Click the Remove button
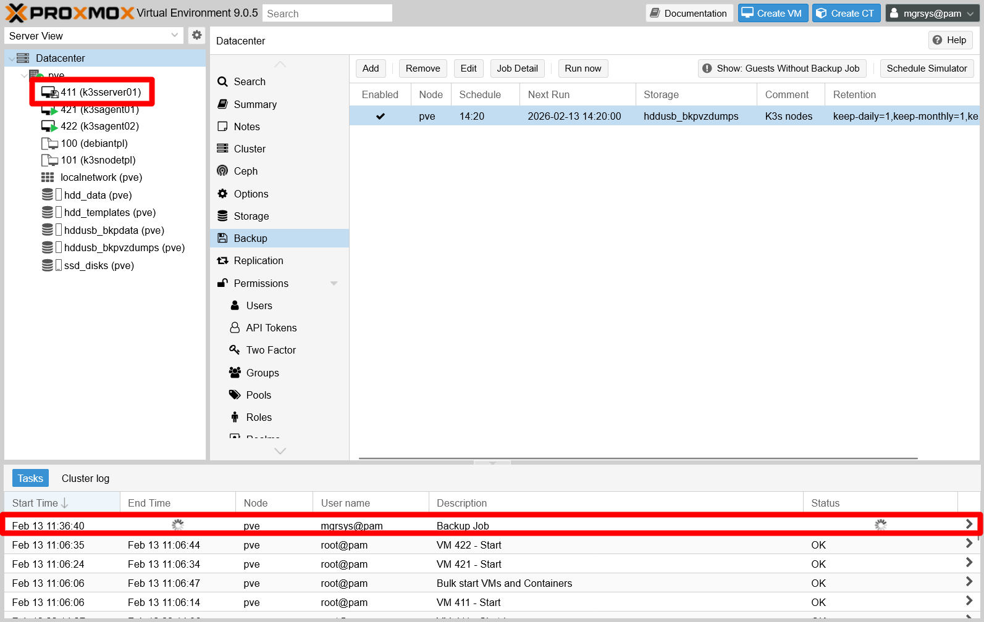Image resolution: width=984 pixels, height=622 pixels. point(423,68)
